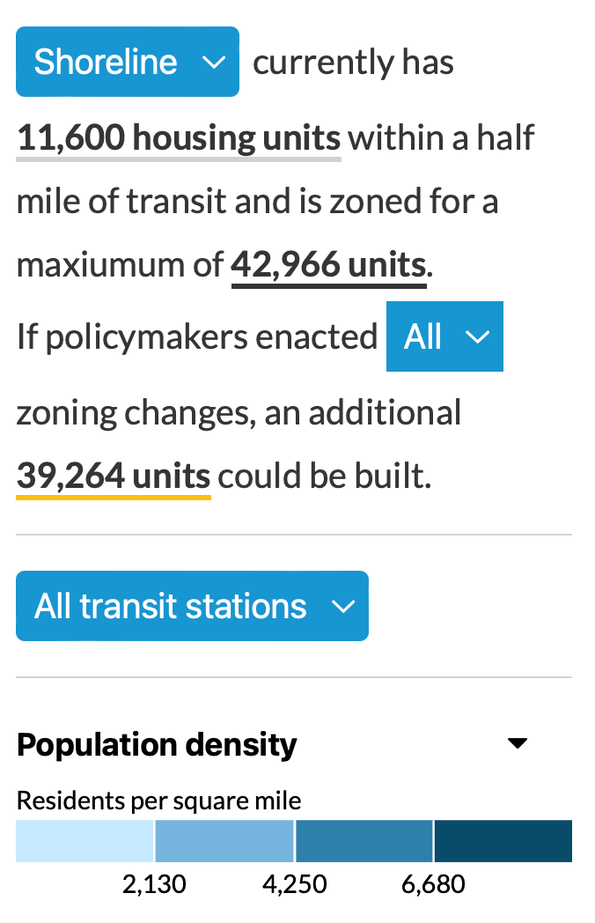Click the third blue density band

tap(363, 841)
